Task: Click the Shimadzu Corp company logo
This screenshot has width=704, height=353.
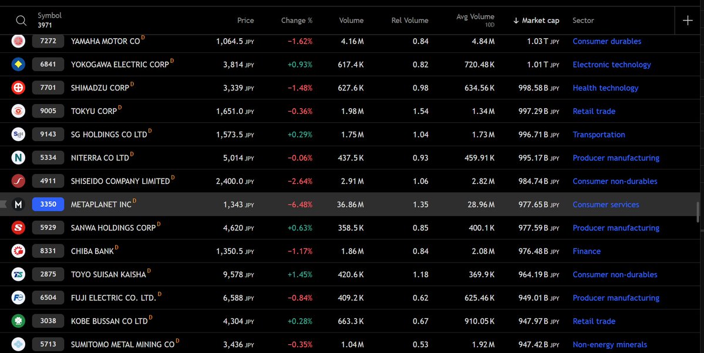Action: coord(18,88)
